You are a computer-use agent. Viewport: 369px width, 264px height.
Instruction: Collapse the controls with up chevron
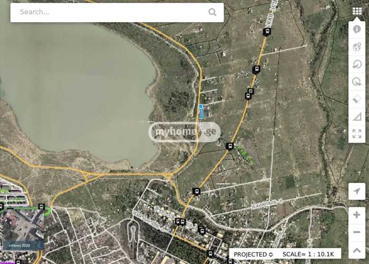point(357,250)
